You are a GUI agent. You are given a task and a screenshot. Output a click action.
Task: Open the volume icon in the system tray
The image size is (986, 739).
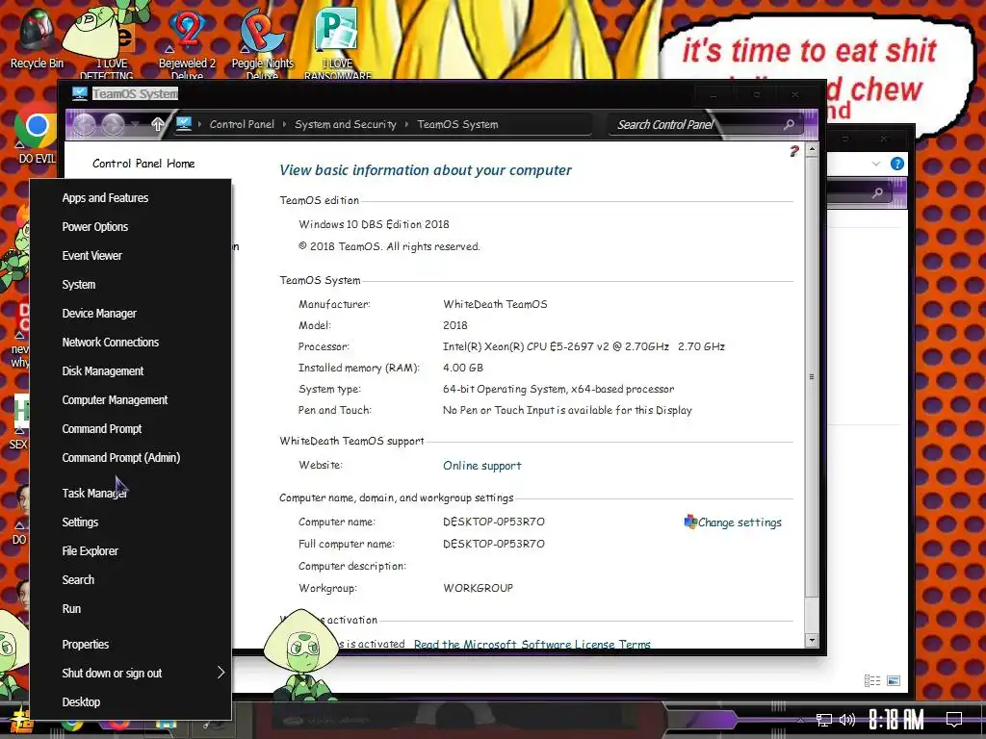[847, 720]
